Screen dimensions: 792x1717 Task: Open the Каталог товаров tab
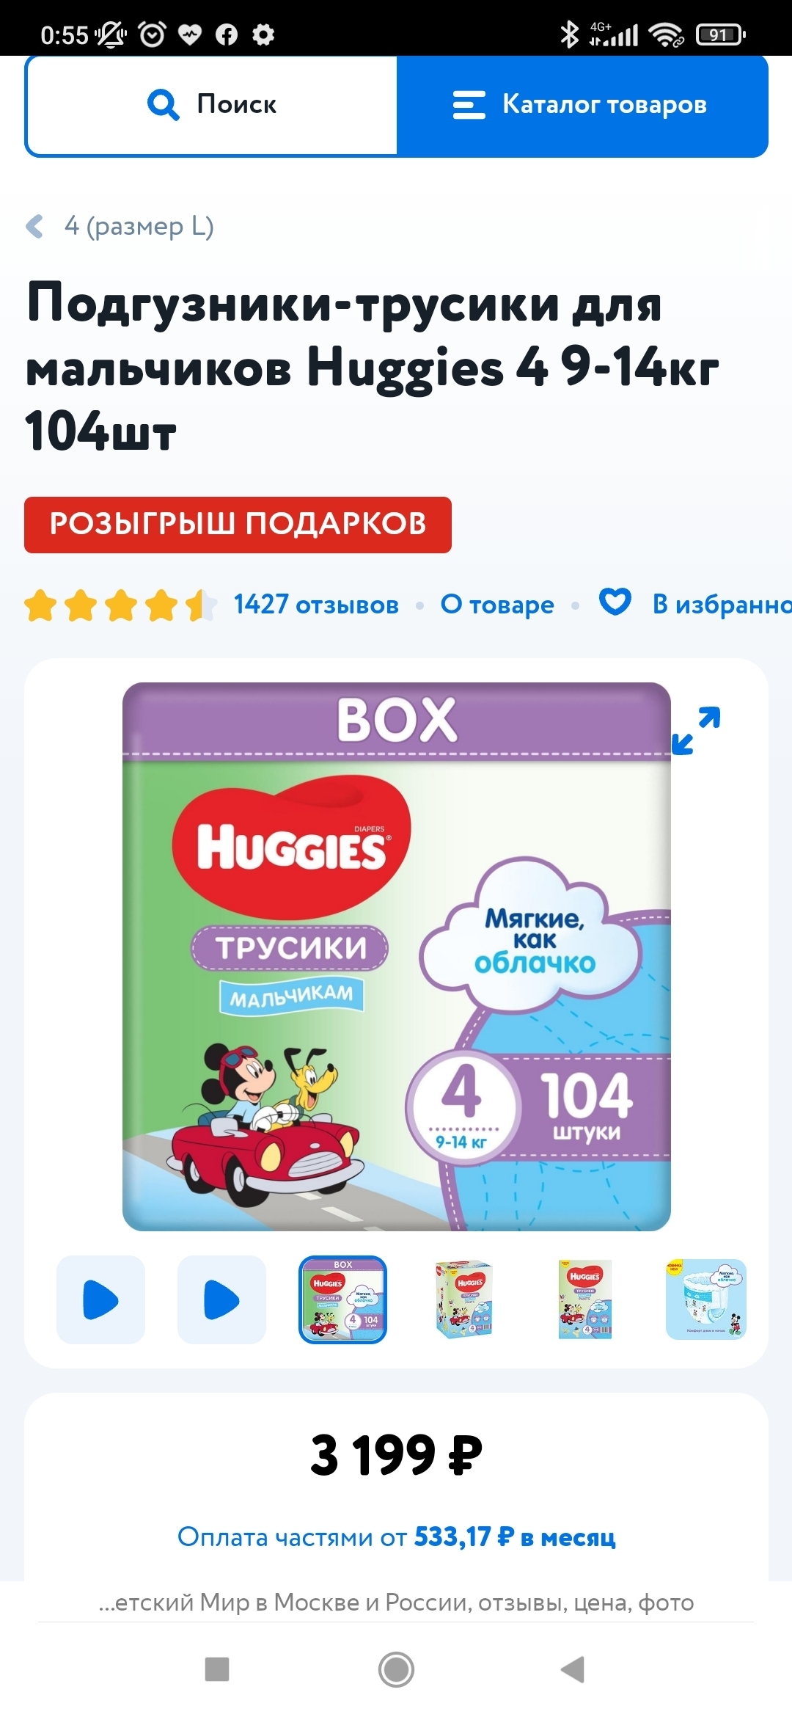tap(582, 105)
